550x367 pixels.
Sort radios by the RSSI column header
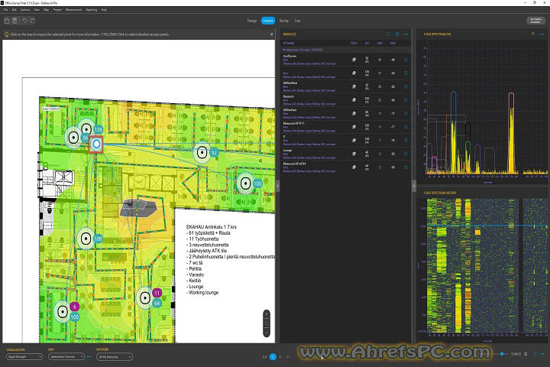pos(393,43)
